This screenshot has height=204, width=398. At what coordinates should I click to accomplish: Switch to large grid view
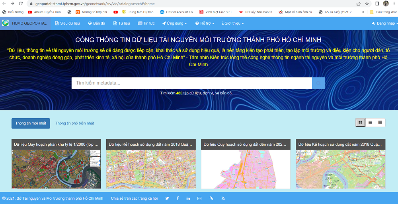(360, 122)
